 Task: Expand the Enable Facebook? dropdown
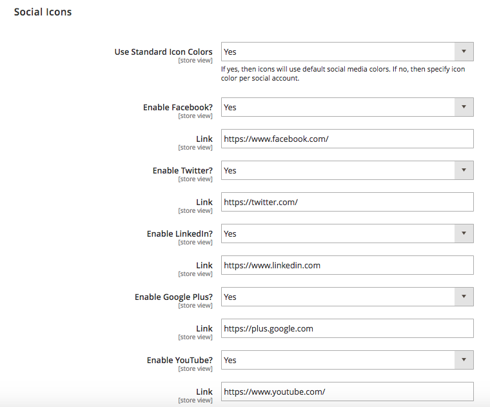347,107
